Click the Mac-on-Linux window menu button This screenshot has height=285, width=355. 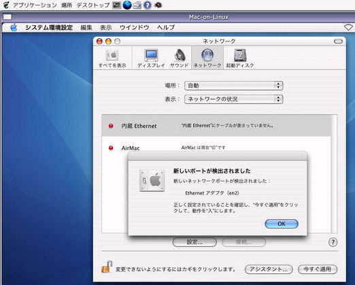[7, 17]
